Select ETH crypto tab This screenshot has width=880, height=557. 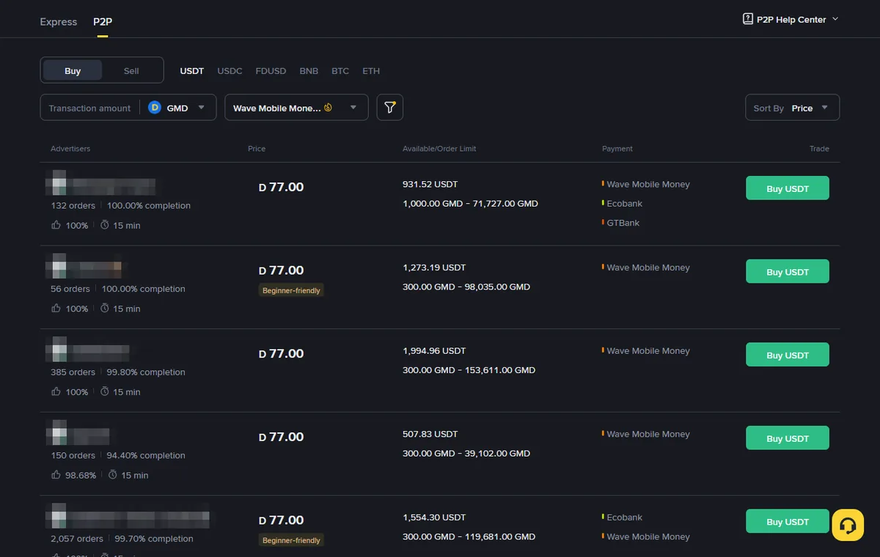(x=371, y=71)
